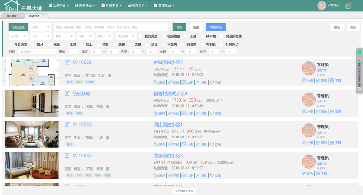Check the 学区房 filter checkbox
Viewport: 363px width, 195px height.
[x=163, y=44]
